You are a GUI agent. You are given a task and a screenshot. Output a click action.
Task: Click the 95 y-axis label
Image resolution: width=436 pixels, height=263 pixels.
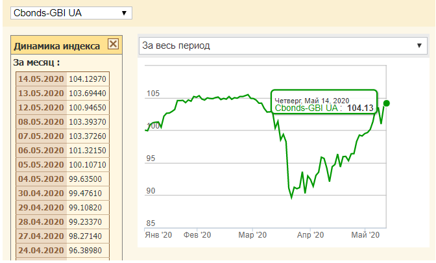click(x=151, y=158)
